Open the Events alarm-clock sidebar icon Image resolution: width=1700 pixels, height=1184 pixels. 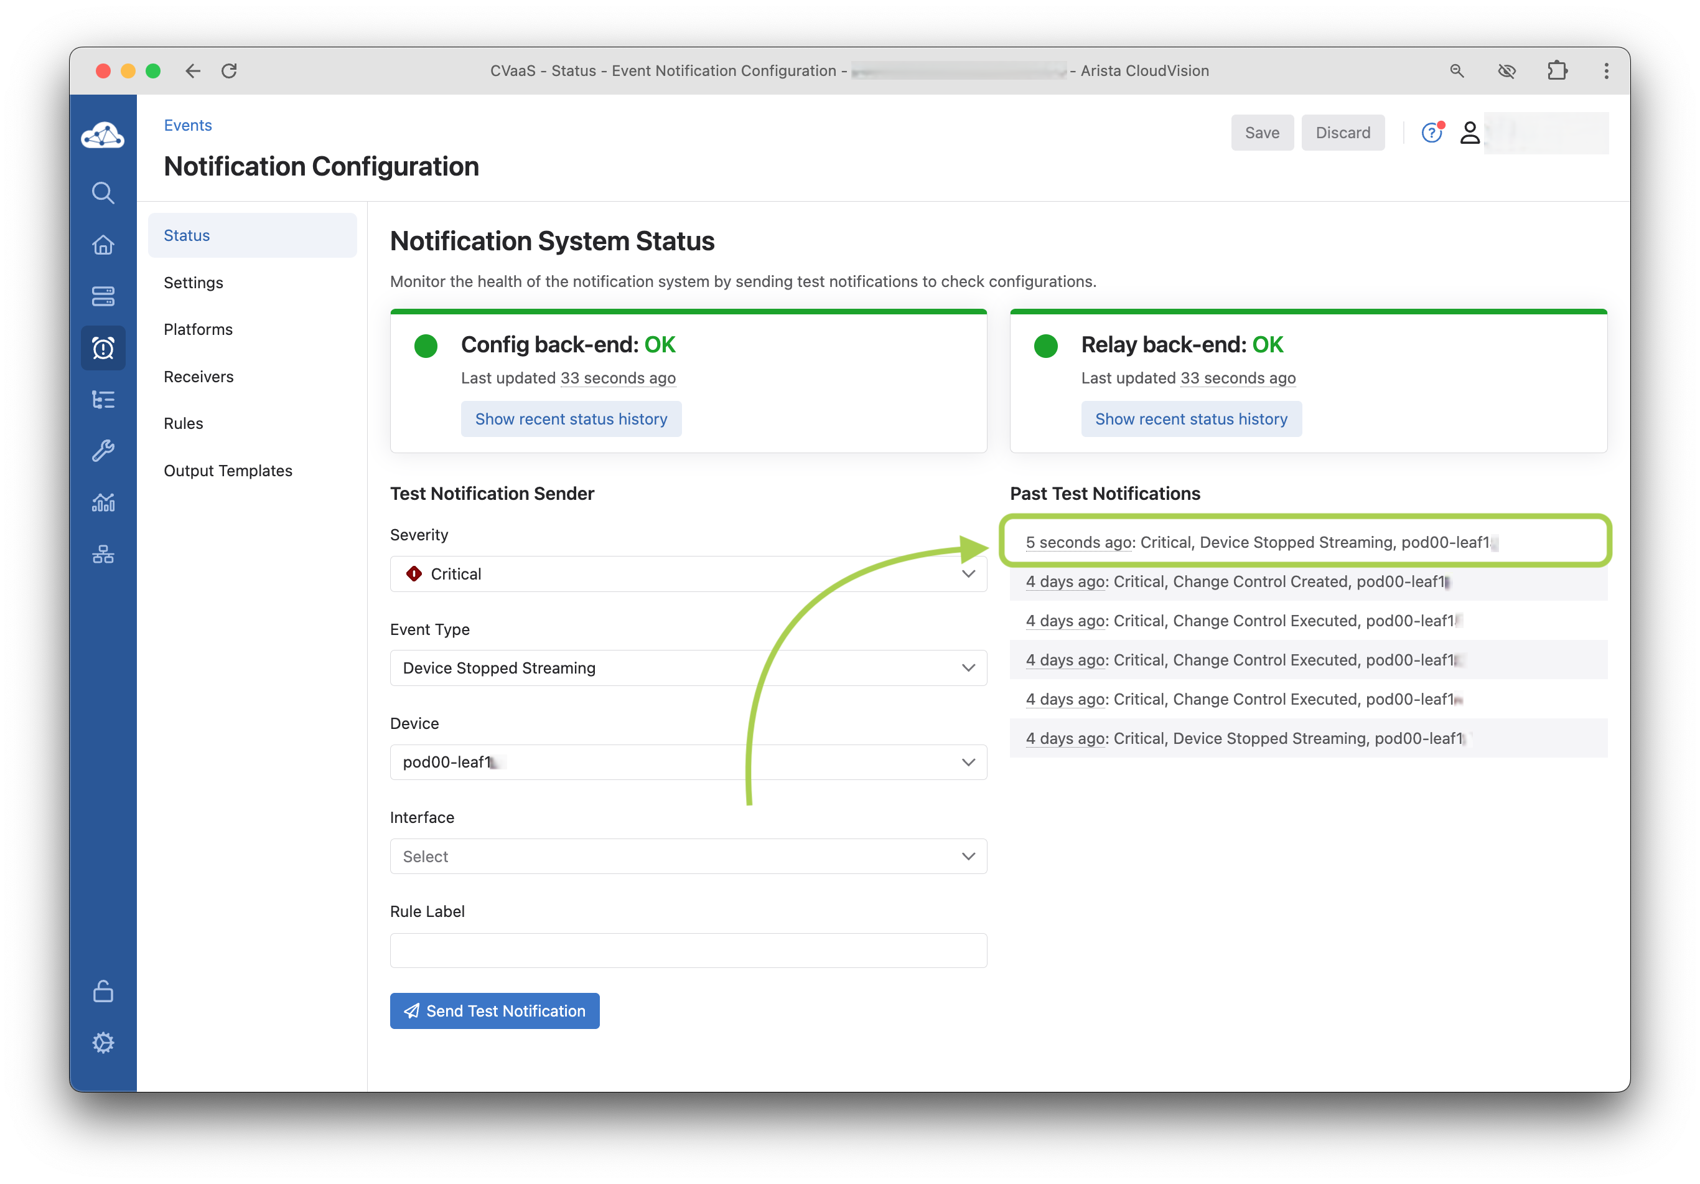coord(103,348)
